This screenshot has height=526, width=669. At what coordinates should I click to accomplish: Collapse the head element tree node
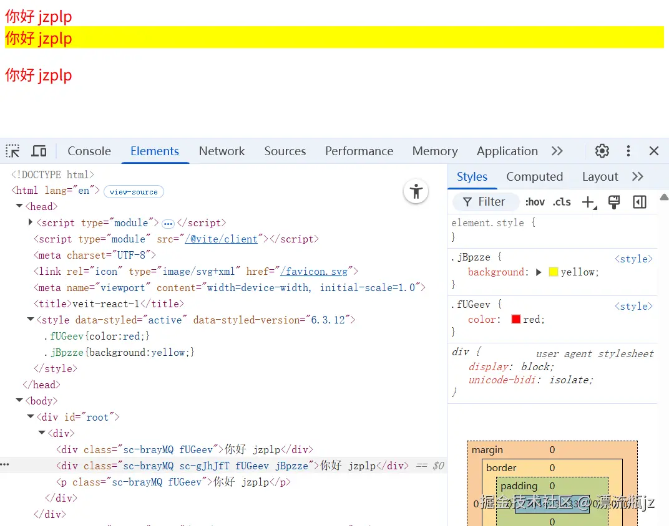18,206
